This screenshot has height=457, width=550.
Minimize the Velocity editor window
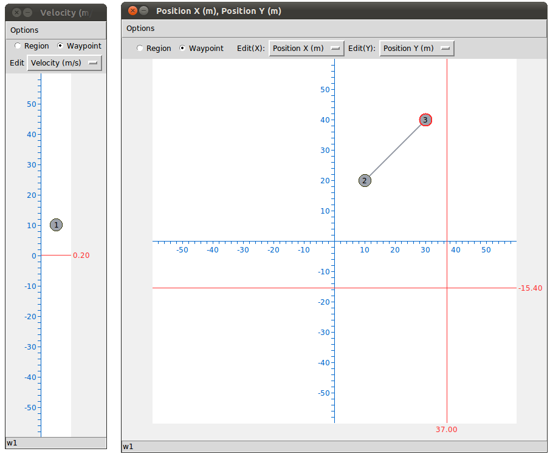(27, 12)
